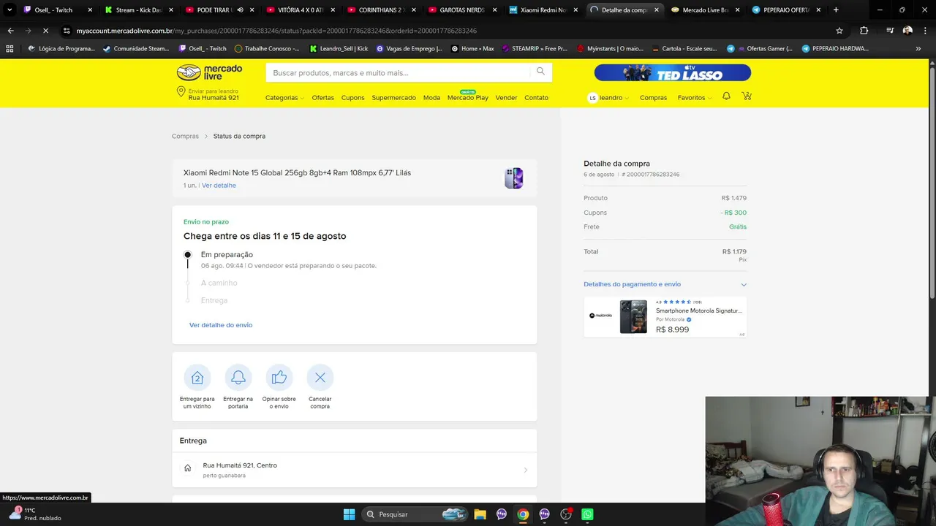Viewport: 936px width, 526px height.
Task: Click the Opinar sobre o envio thumbs-up icon
Action: click(279, 378)
